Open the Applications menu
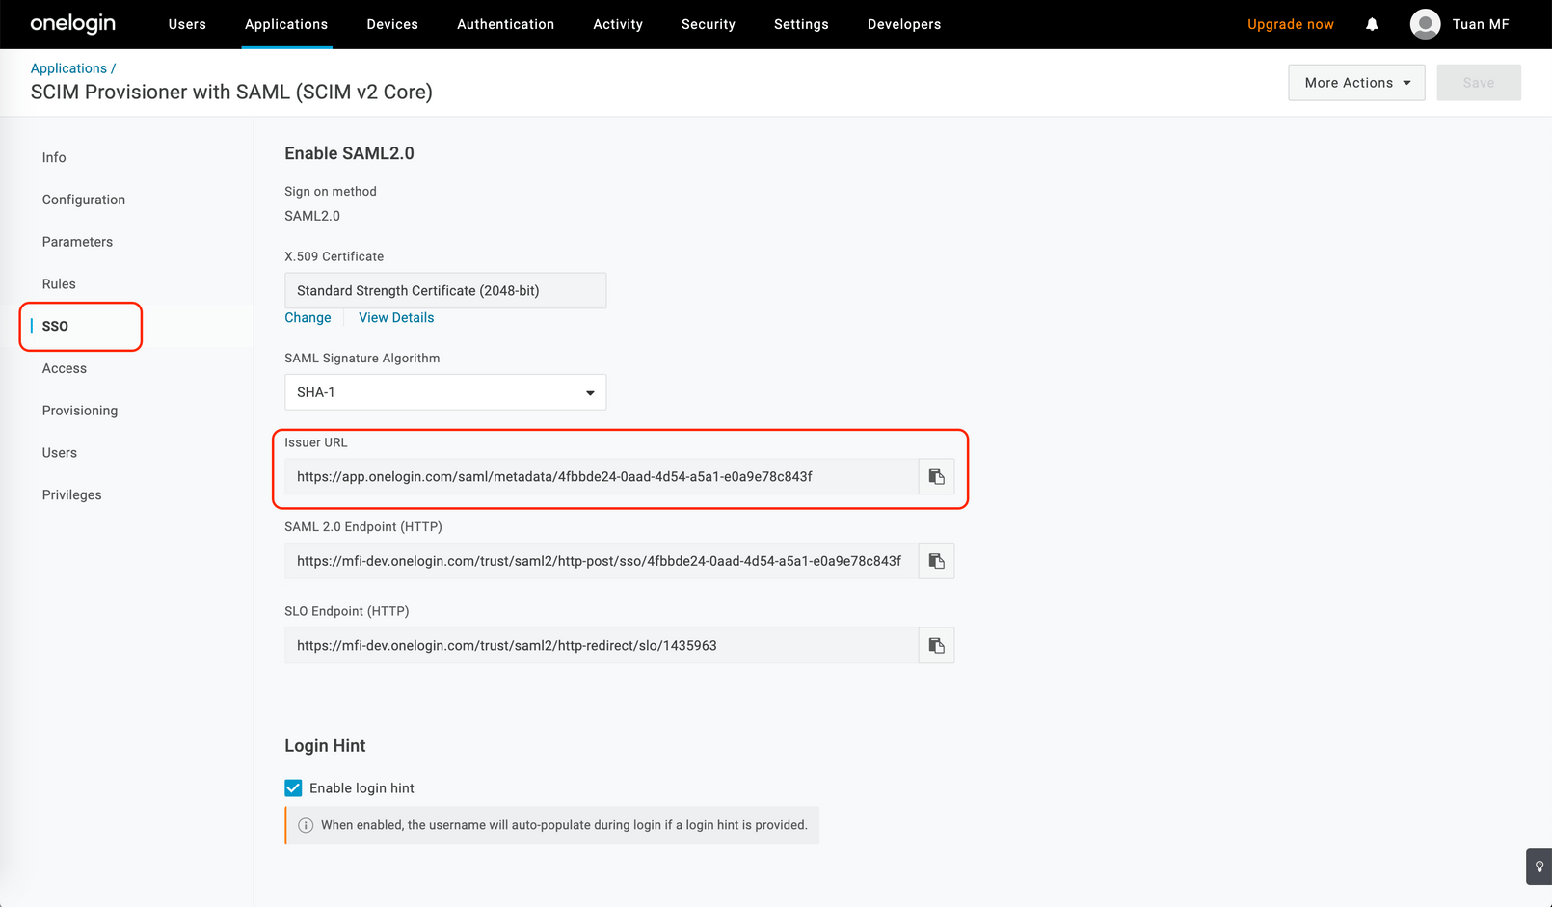Screen dimensions: 1552x907 (286, 24)
